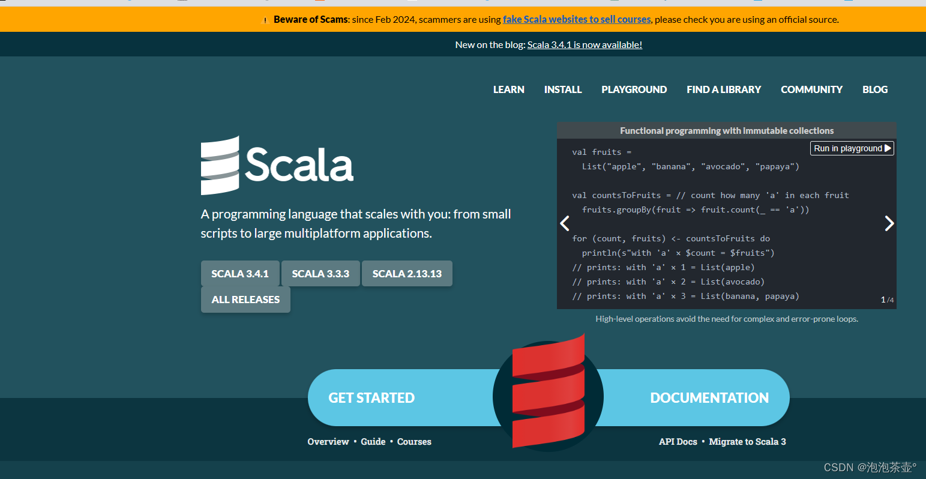Click comment line ending List(avocado)
Image resolution: width=926 pixels, height=479 pixels.
[669, 282]
